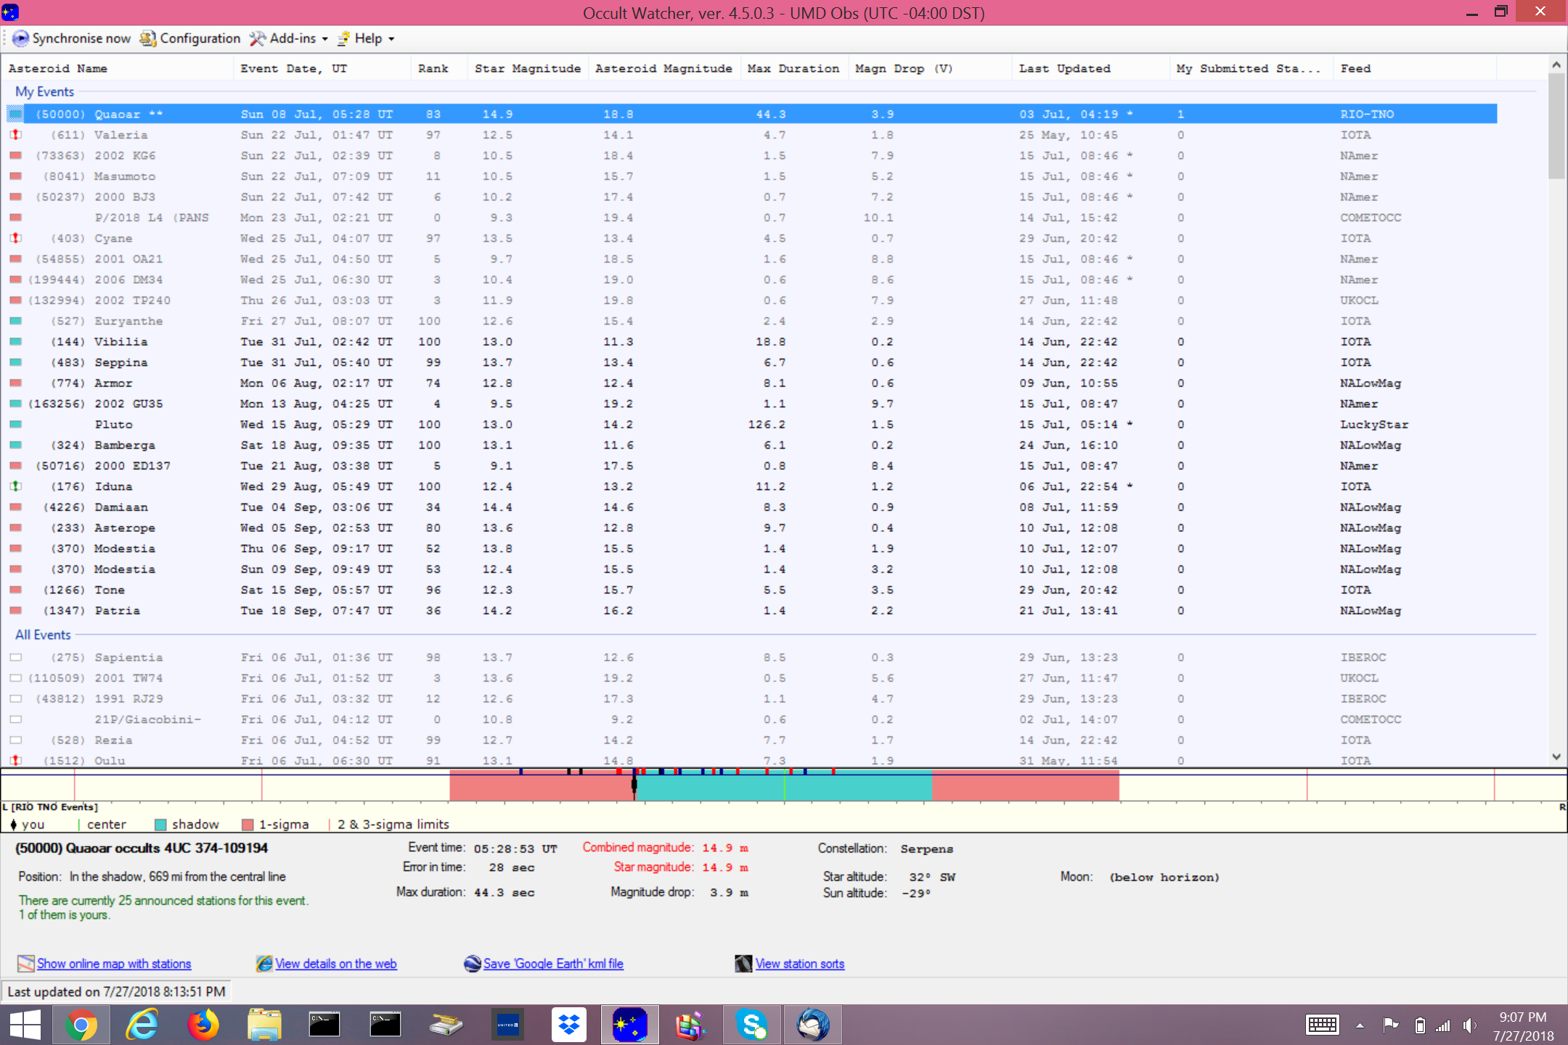Sort by the Star Magnitude column header
This screenshot has height=1045, width=1568.
click(527, 68)
